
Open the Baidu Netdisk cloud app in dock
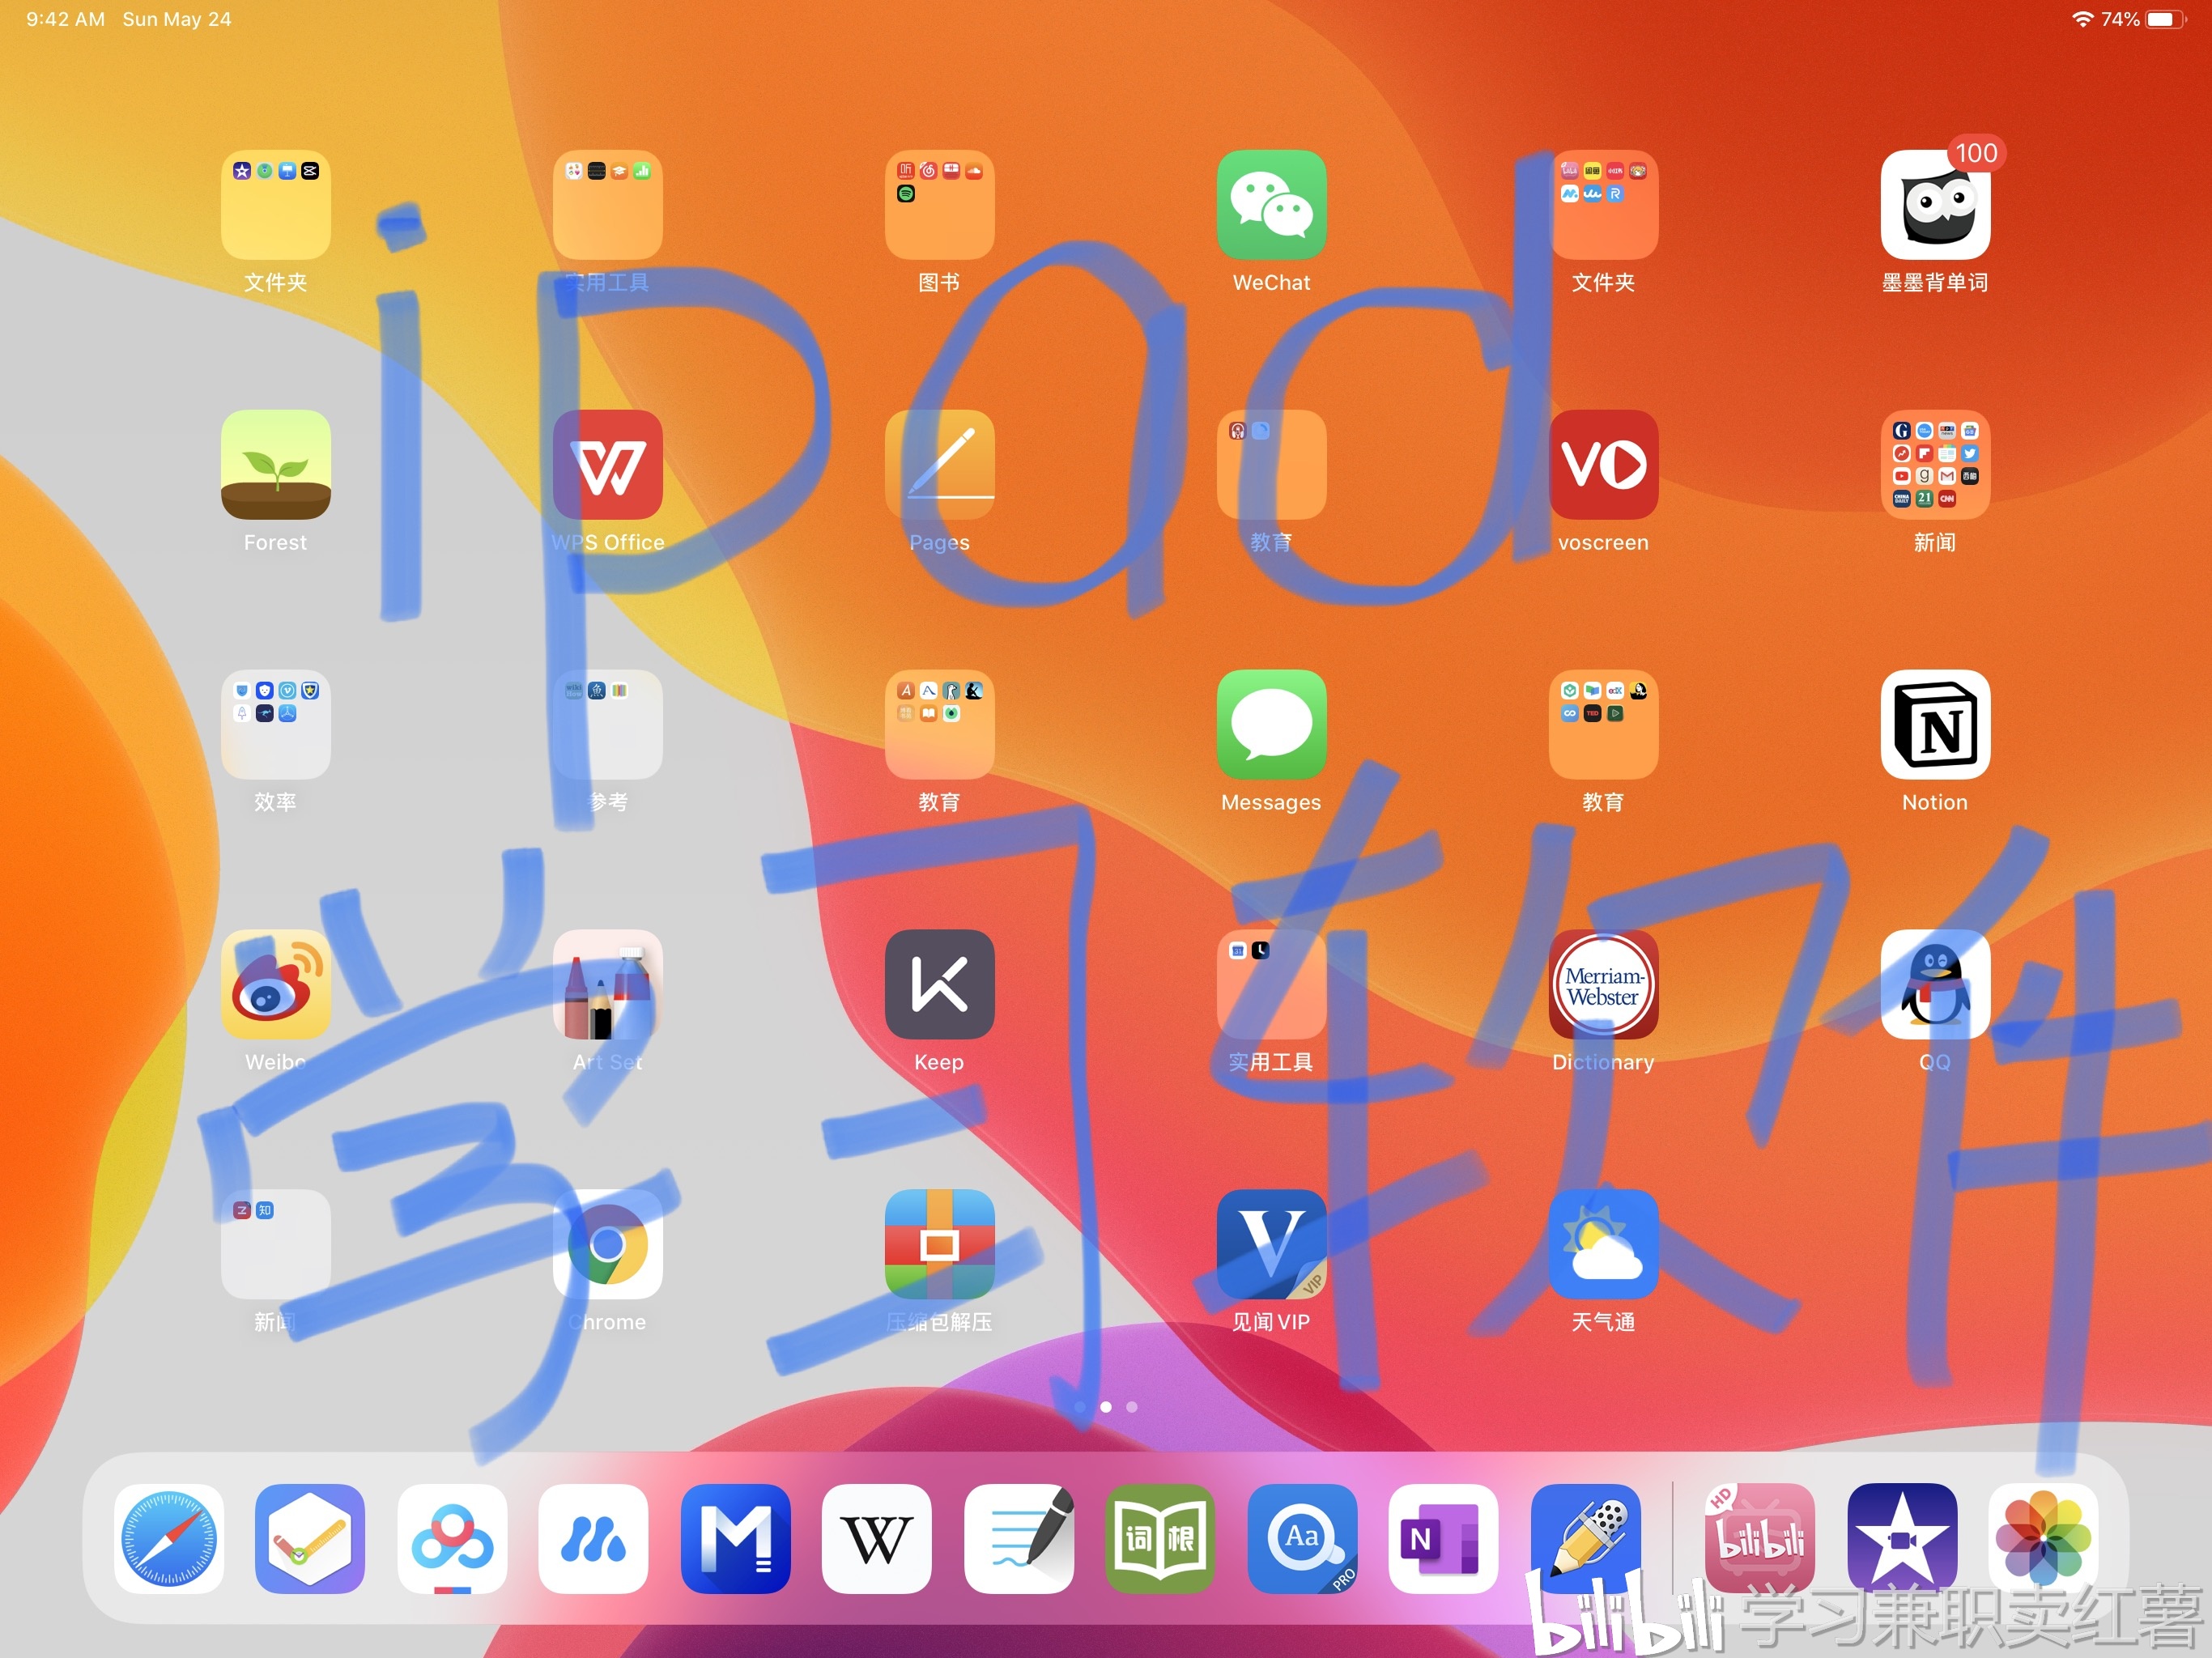[x=452, y=1539]
